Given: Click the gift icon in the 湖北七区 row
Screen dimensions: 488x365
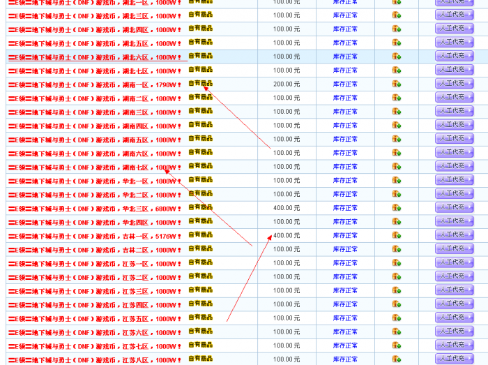Looking at the screenshot, I should (x=396, y=70).
